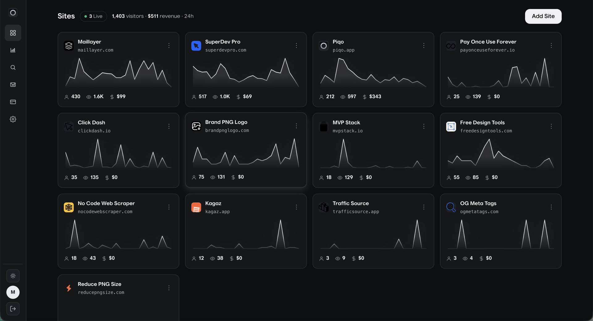The image size is (593, 321).
Task: Open the kagaz.app domain link
Action: tap(217, 212)
